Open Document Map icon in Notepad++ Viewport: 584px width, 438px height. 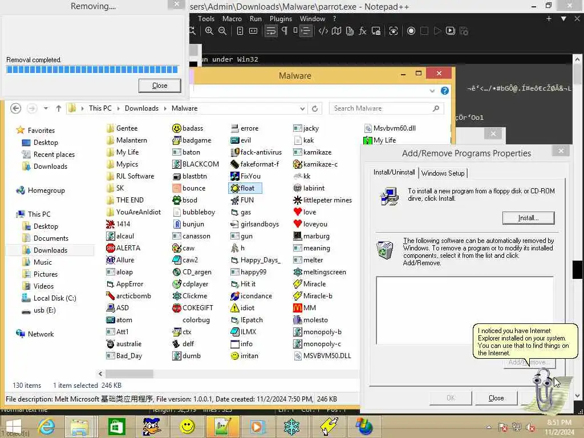click(336, 31)
